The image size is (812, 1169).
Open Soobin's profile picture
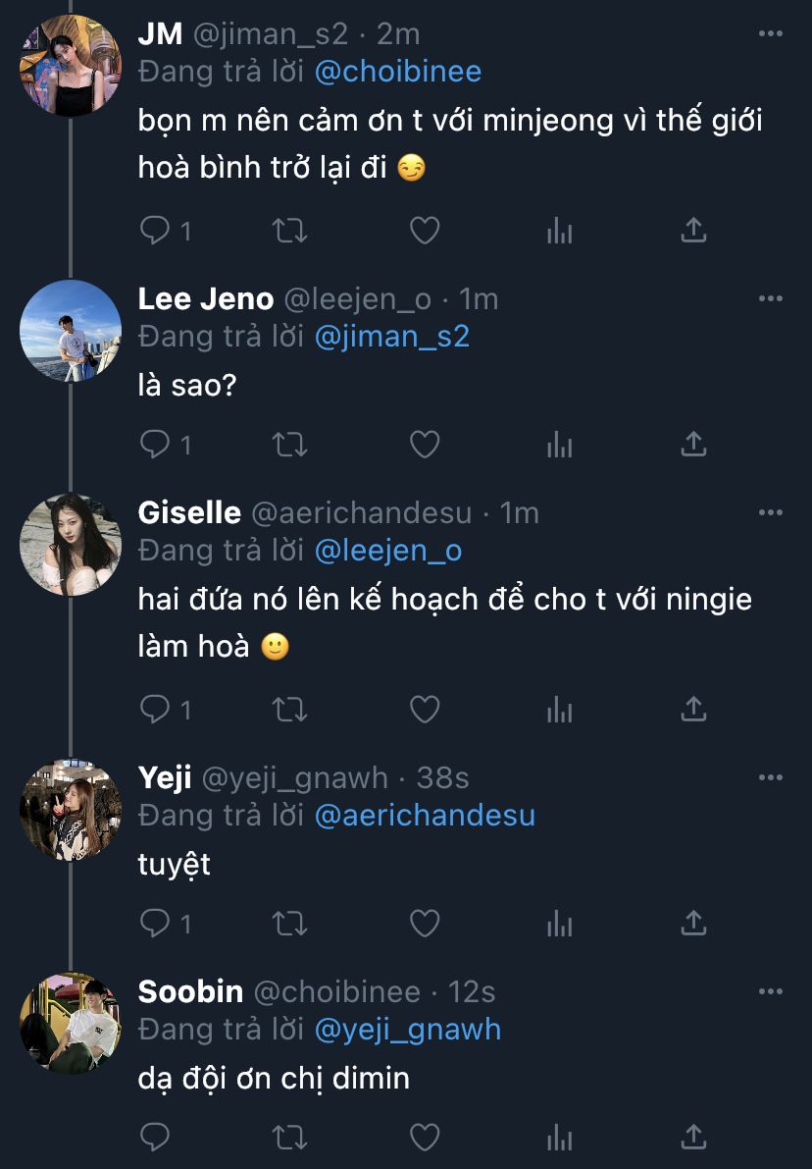pyautogui.click(x=71, y=1024)
